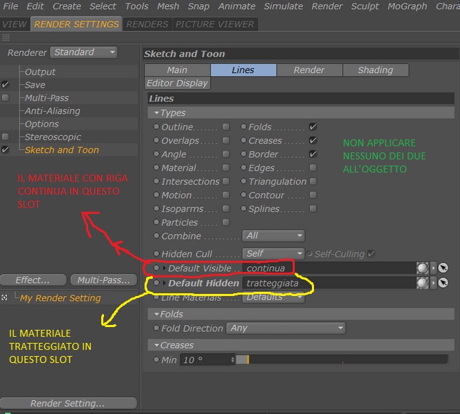Click grip handle icon below VIEW tab
This screenshot has width=460, height=414.
click(6, 37)
